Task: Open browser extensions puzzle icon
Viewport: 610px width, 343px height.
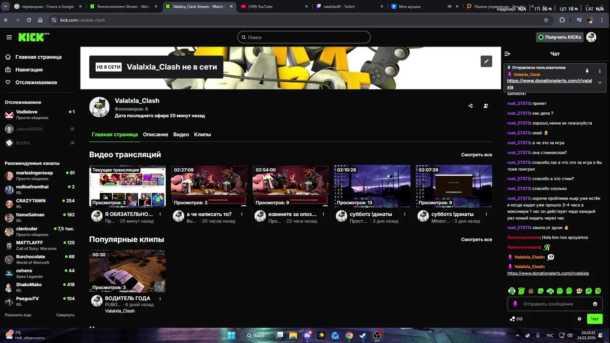Action: 562,20
